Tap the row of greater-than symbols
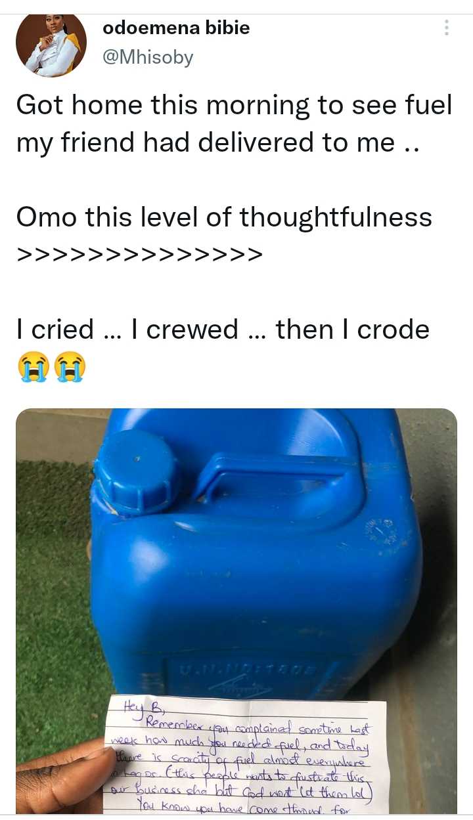The width and height of the screenshot is (473, 820). (x=139, y=254)
